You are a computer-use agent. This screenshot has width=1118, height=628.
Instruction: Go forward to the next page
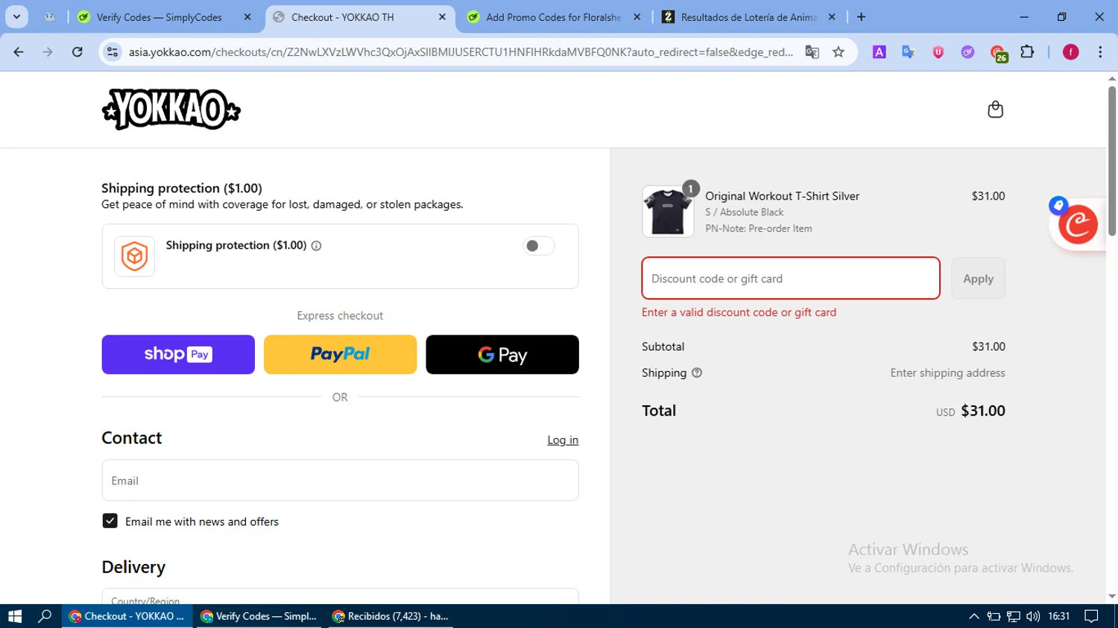coord(48,51)
